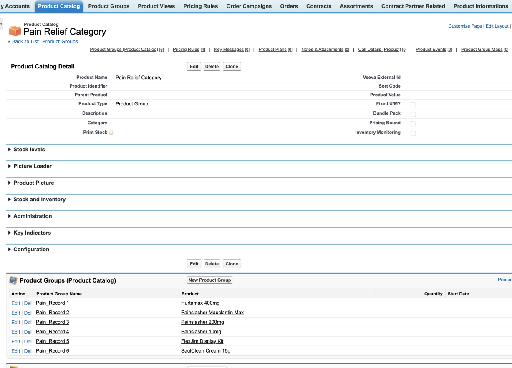Click the orange Product Catalog box icon
The height and width of the screenshot is (368, 512).
[x=15, y=30]
